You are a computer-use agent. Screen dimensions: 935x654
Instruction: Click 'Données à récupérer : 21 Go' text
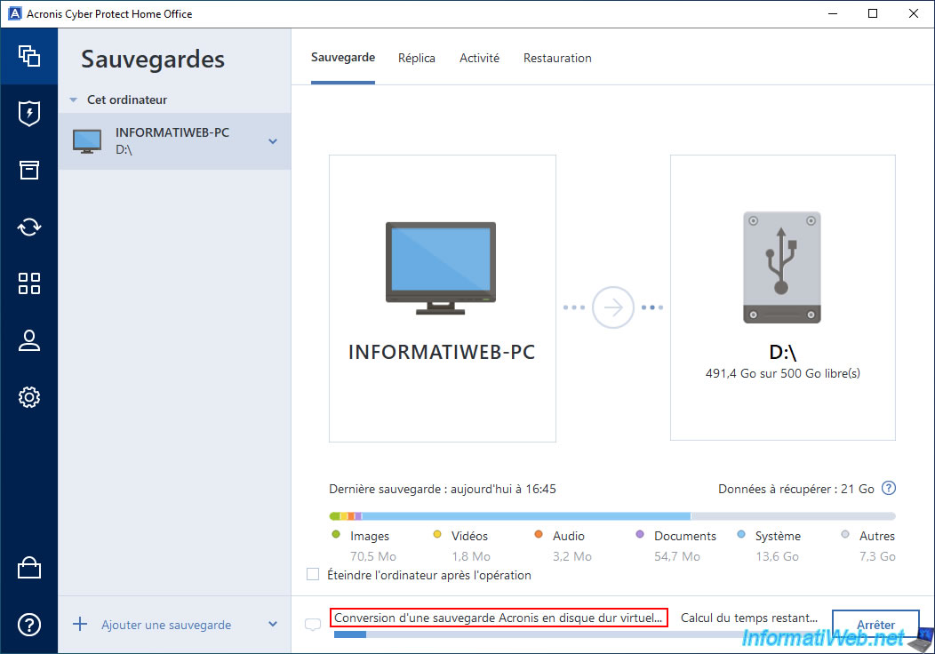[x=796, y=489]
